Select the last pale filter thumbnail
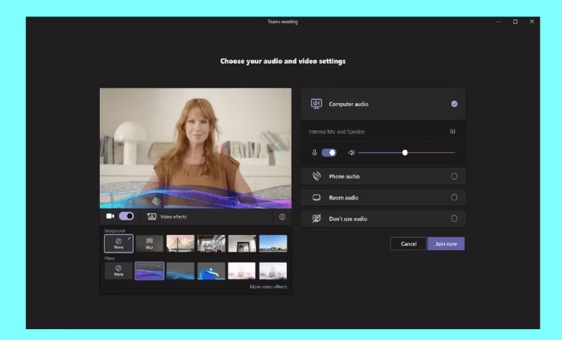 click(273, 271)
